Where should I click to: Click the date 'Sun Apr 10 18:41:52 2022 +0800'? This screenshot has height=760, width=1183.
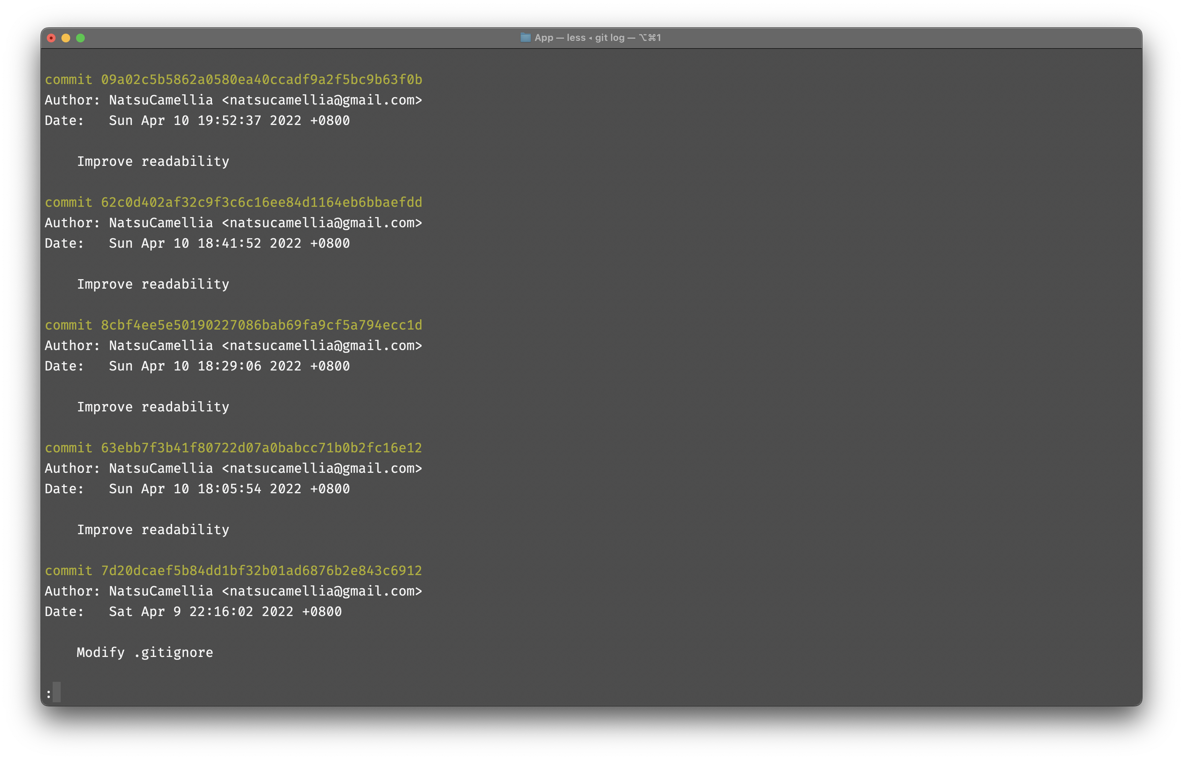pyautogui.click(x=230, y=243)
